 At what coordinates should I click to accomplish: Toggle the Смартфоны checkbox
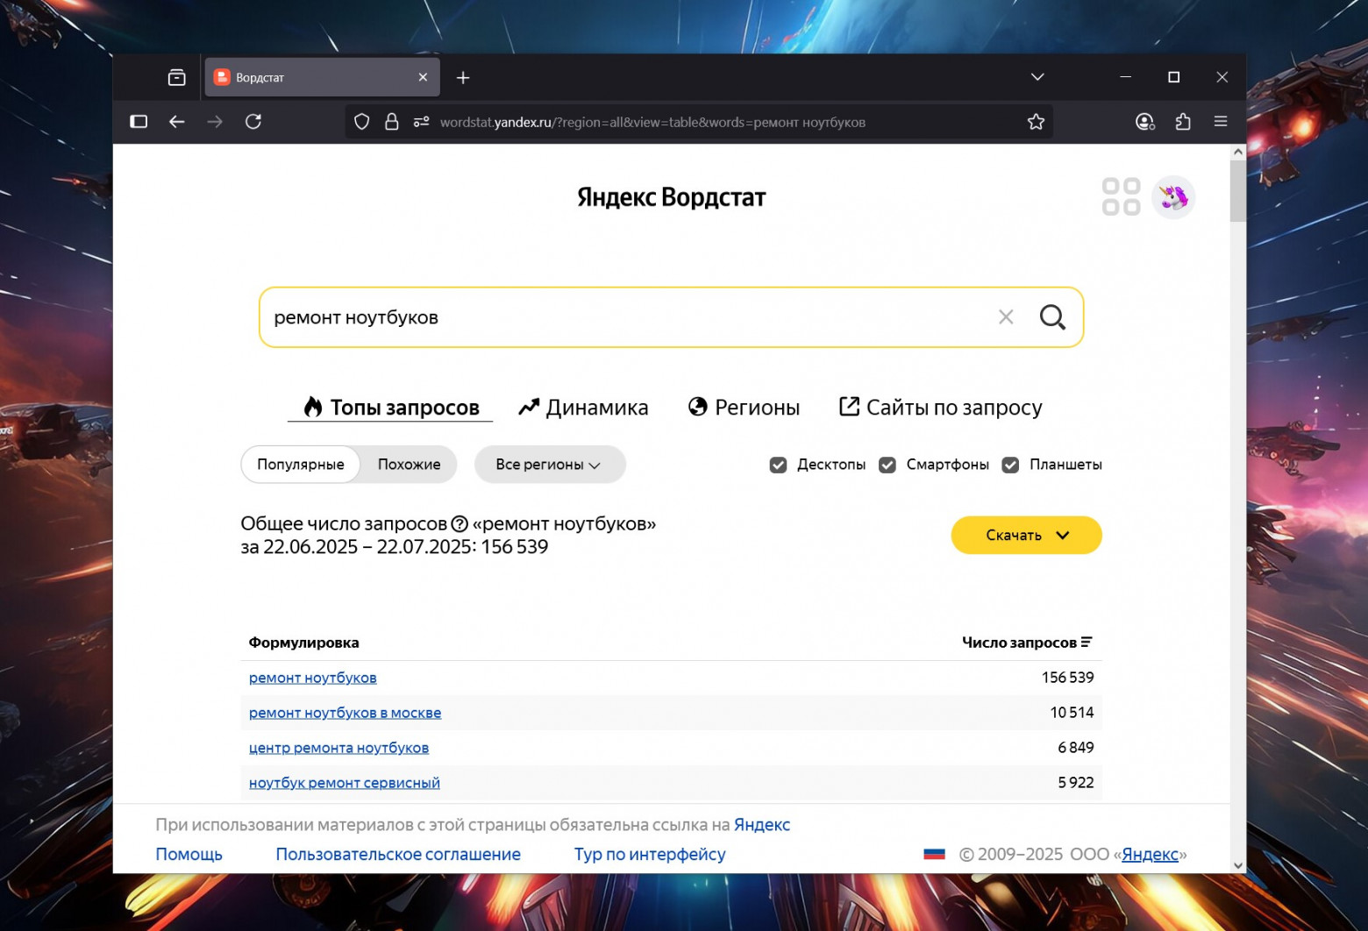pos(887,465)
